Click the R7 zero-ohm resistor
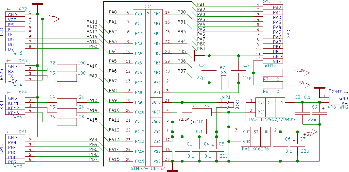 pos(273,73)
